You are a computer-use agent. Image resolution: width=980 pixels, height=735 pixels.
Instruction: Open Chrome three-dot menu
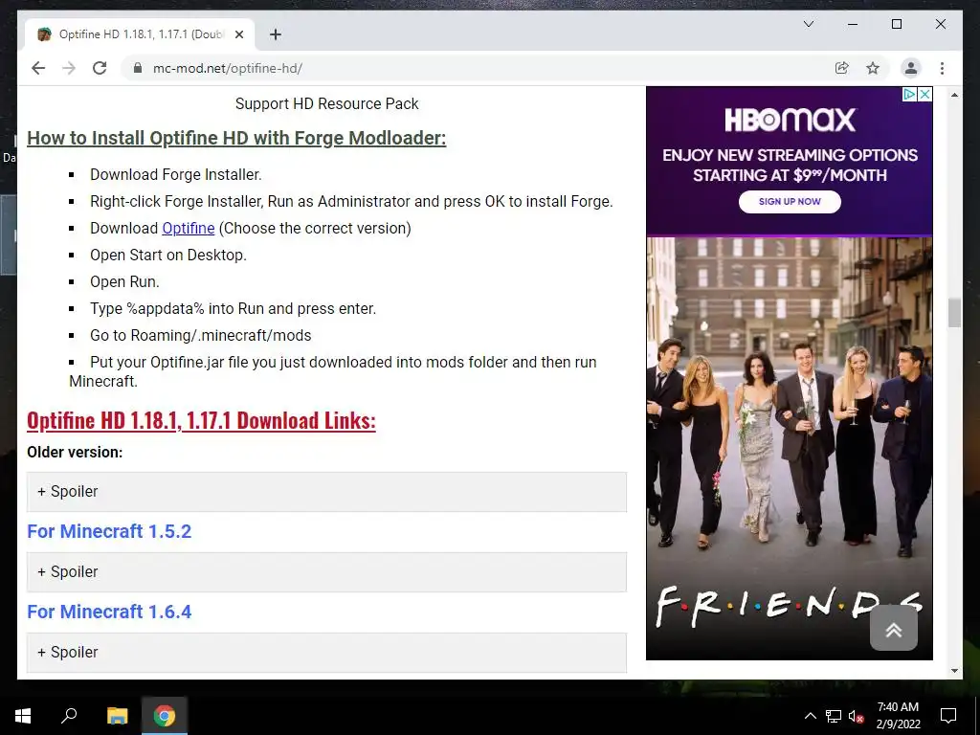[942, 68]
